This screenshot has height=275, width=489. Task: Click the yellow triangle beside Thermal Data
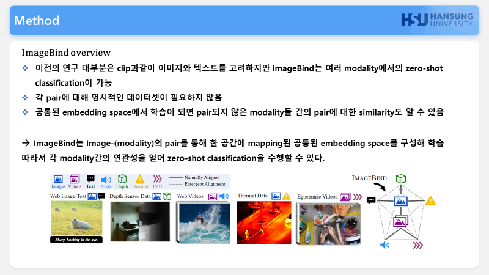coord(286,196)
